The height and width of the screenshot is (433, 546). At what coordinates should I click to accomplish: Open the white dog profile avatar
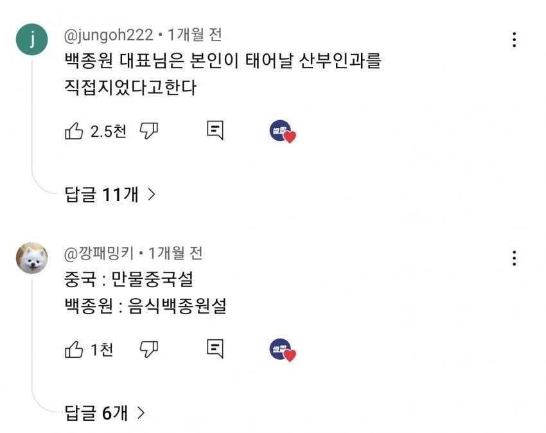(x=31, y=258)
